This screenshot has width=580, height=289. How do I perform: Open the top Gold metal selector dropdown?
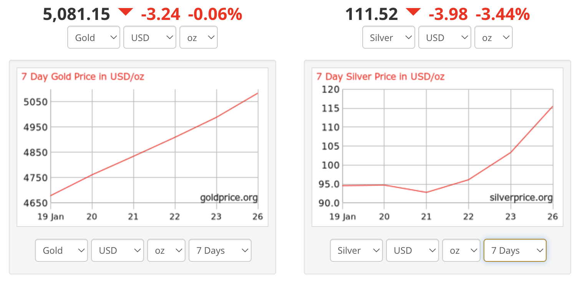[93, 37]
